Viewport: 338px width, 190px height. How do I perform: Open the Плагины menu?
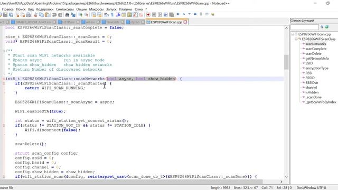[x=126, y=9]
